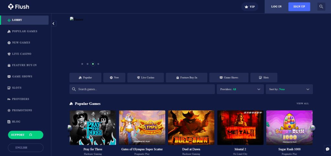
Task: Collapse the sidebar with the arrow
Action: pyautogui.click(x=54, y=24)
